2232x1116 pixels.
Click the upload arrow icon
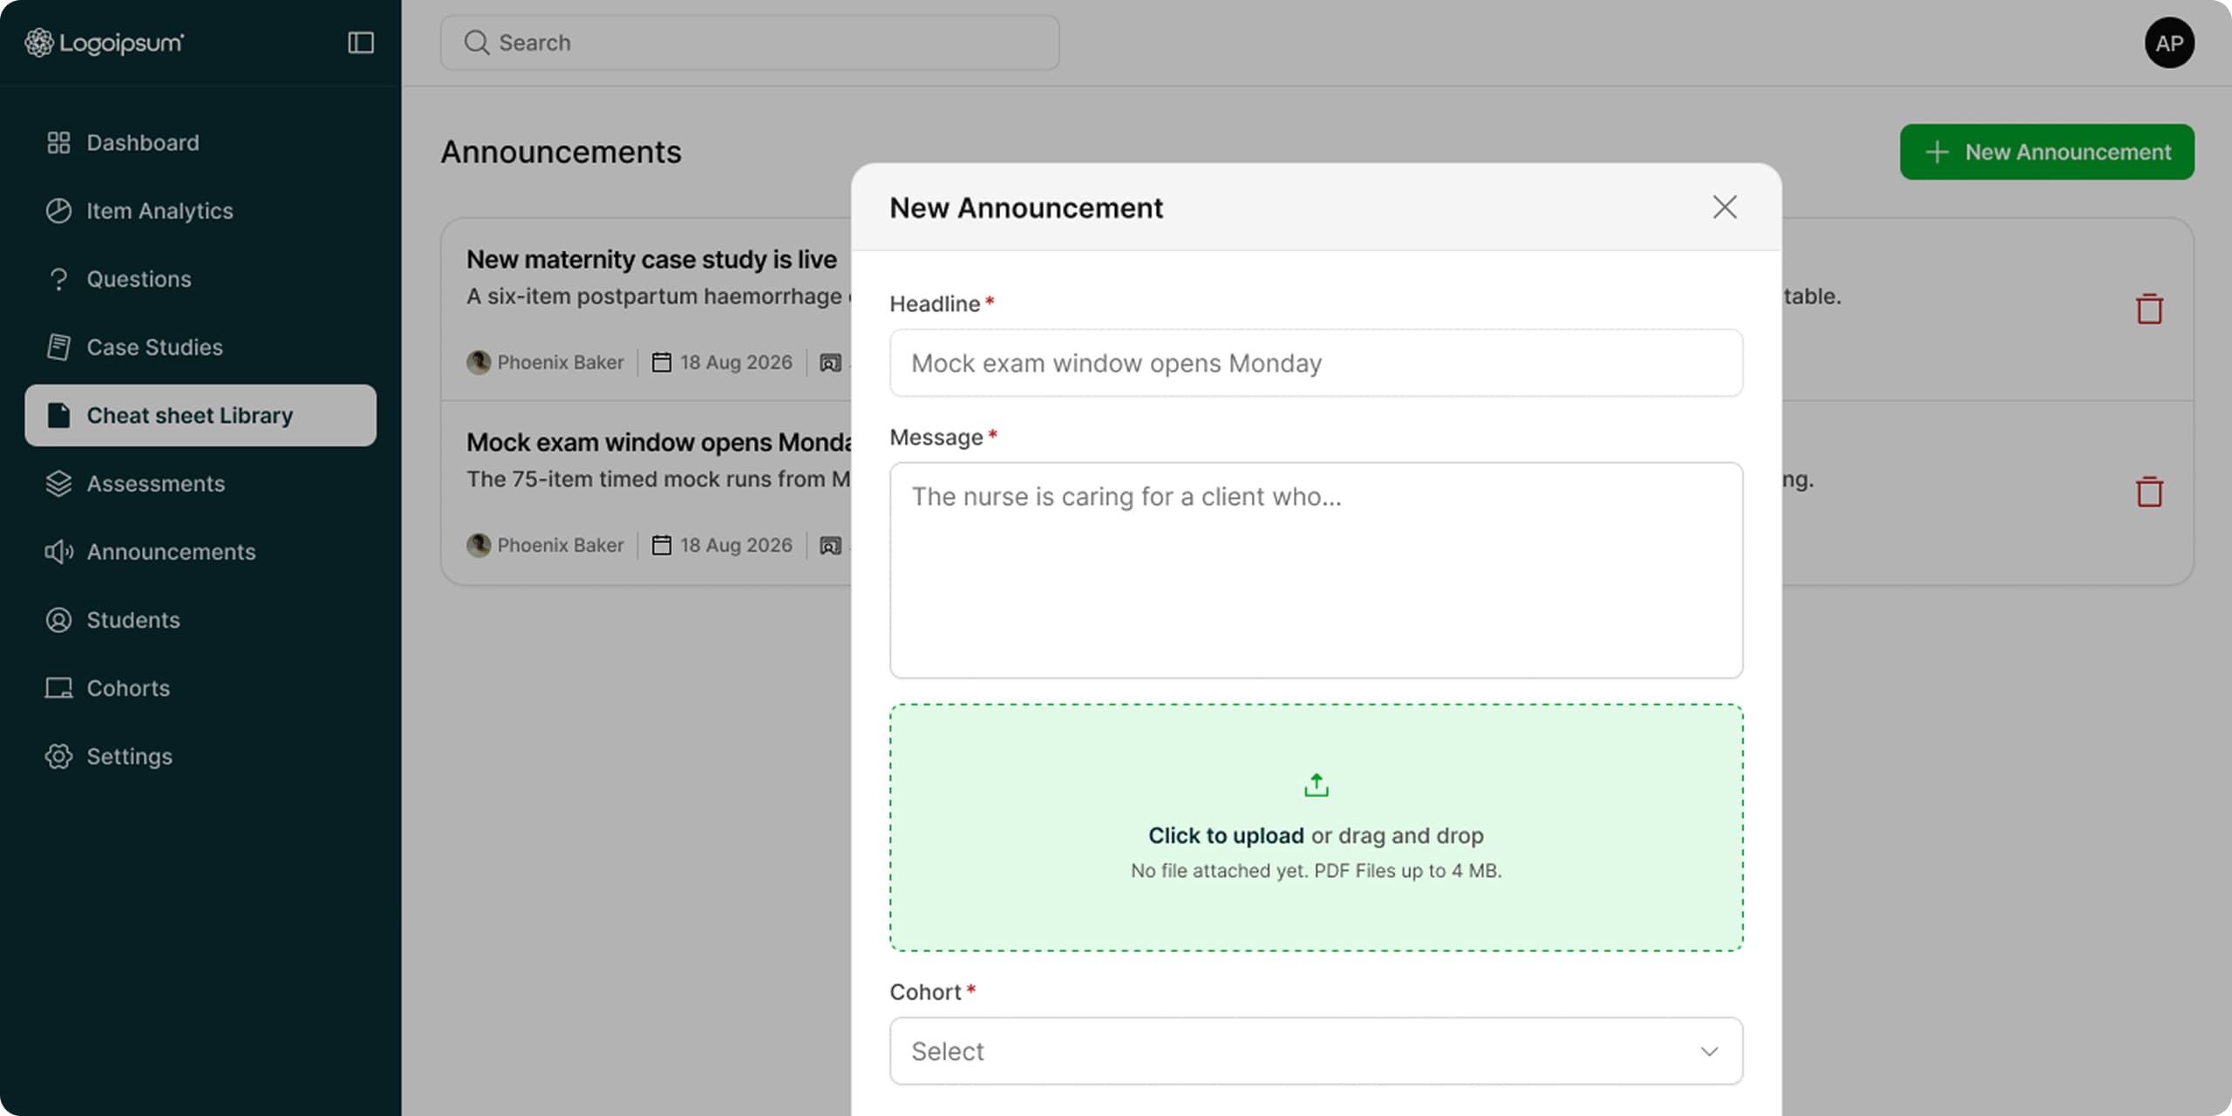1316,786
